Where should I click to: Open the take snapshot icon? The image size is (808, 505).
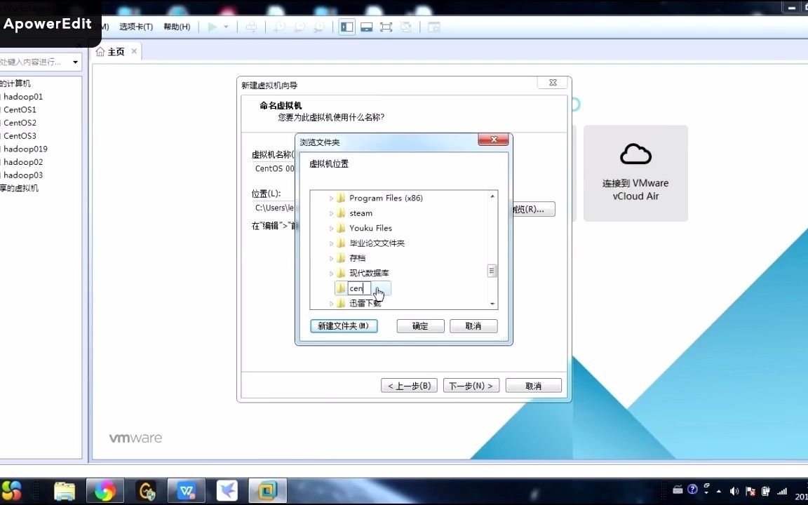pos(279,26)
